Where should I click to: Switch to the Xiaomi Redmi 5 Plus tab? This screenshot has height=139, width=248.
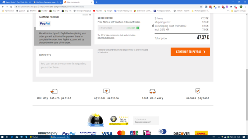(16, 2)
